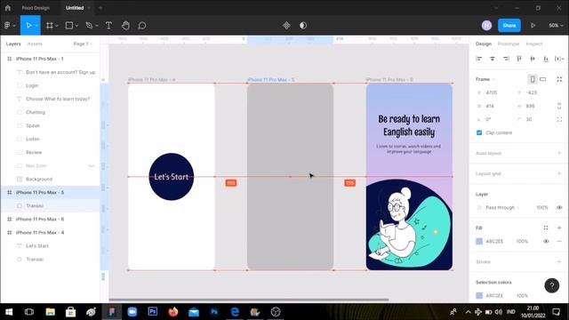
Task: Remove the ABC2EE fill with minus button
Action: [x=559, y=241]
